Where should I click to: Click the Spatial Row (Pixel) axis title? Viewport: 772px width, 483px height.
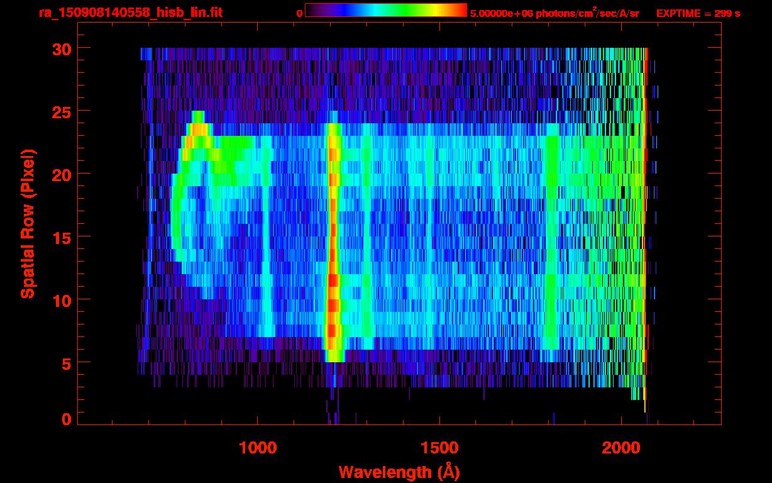click(27, 224)
